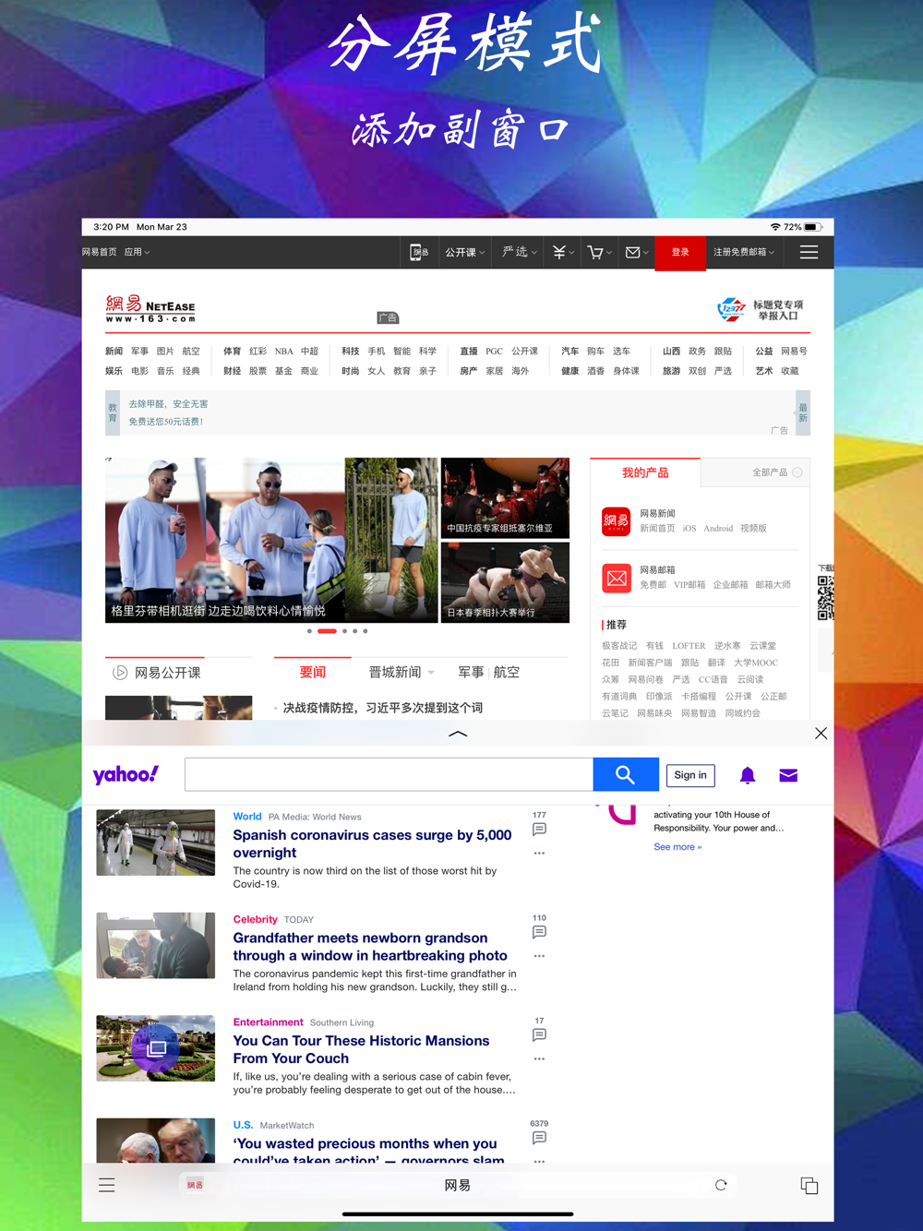Open 免费邮 link under 网易邮箱
Image resolution: width=923 pixels, height=1231 pixels.
[x=653, y=585]
